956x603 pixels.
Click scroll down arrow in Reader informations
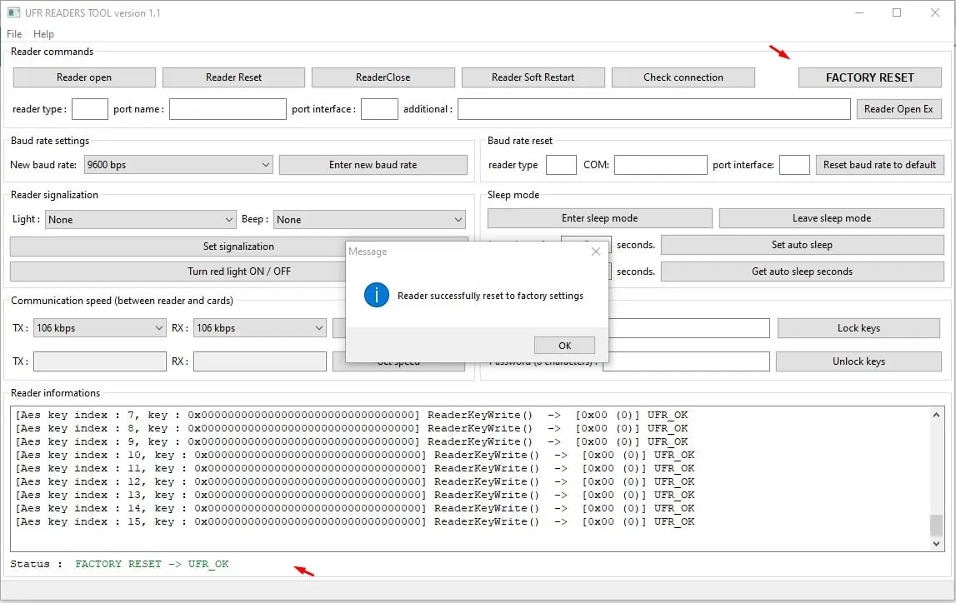pyautogui.click(x=936, y=543)
